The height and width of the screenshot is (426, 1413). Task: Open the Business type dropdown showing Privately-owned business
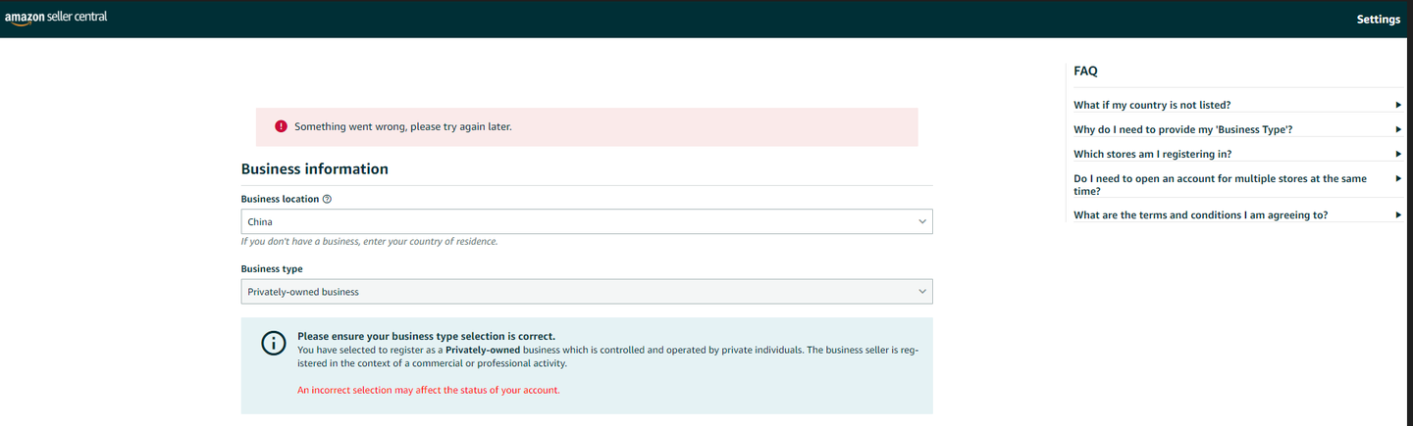(587, 292)
